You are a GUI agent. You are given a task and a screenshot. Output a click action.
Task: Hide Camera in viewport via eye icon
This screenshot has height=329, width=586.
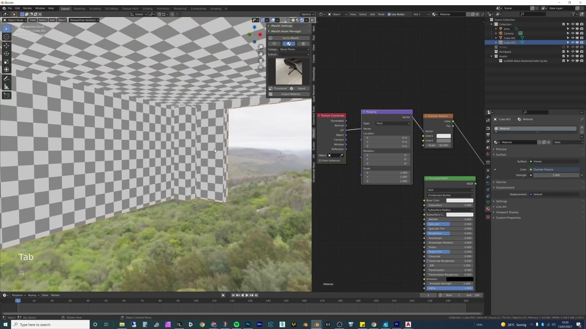[x=573, y=34]
